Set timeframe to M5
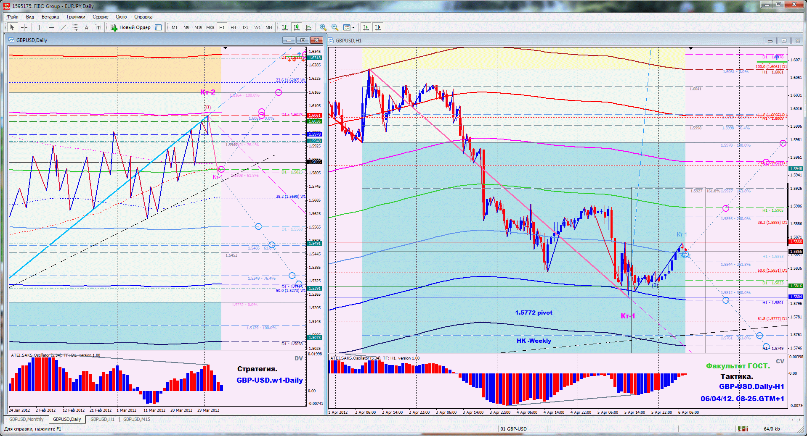The image size is (807, 436). 186,27
